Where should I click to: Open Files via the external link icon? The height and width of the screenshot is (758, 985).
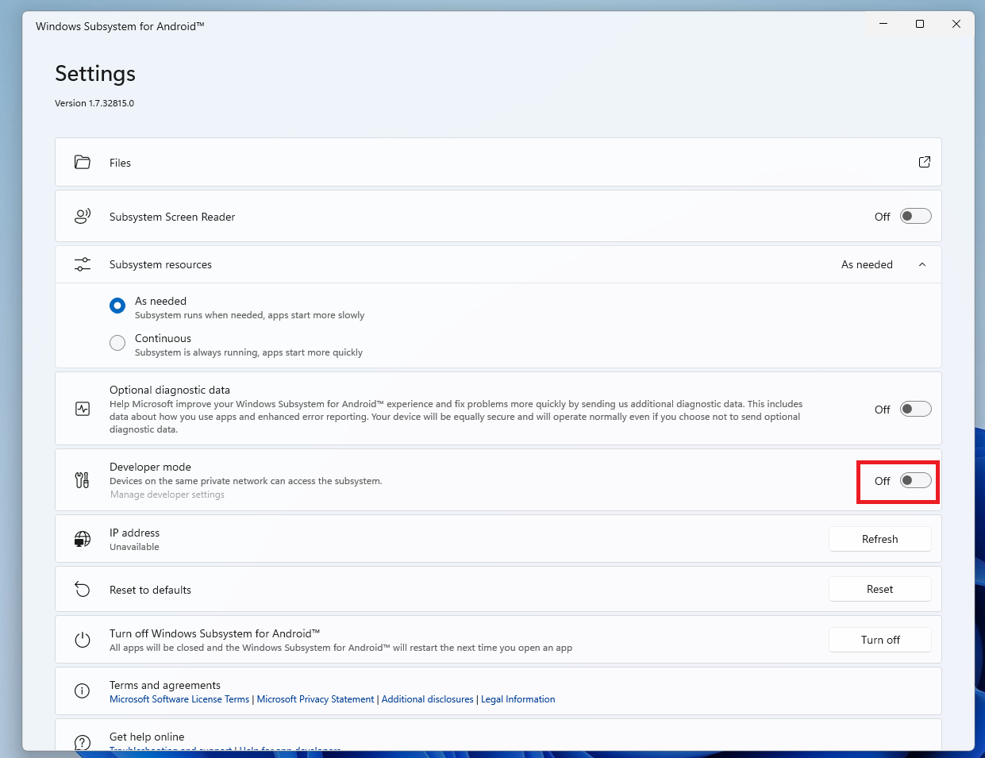[x=925, y=162]
